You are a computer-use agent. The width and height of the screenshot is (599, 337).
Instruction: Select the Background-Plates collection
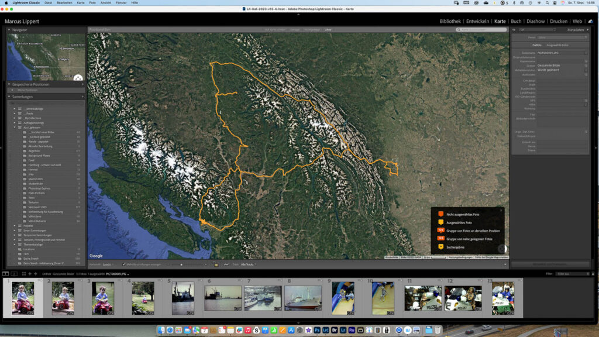click(x=39, y=156)
